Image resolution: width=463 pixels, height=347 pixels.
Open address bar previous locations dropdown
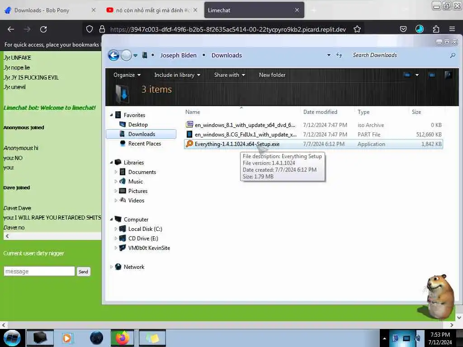(329, 55)
